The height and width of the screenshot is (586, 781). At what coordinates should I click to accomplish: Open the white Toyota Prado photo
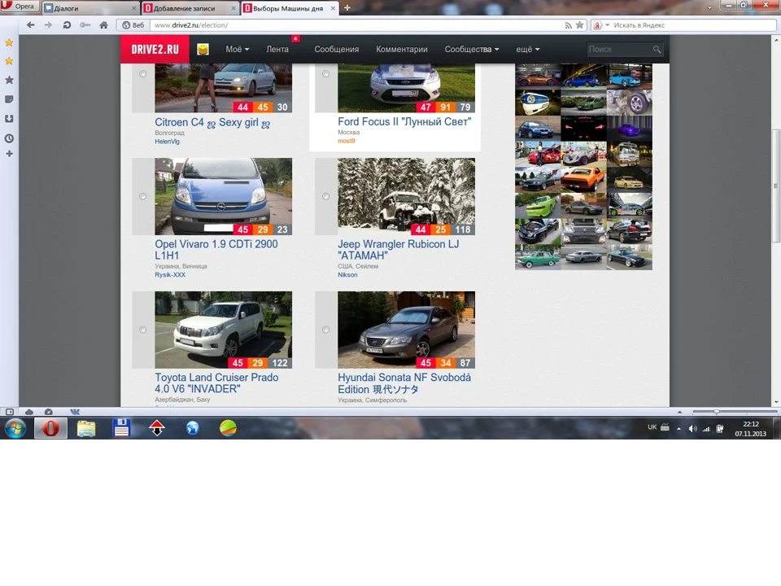point(223,330)
